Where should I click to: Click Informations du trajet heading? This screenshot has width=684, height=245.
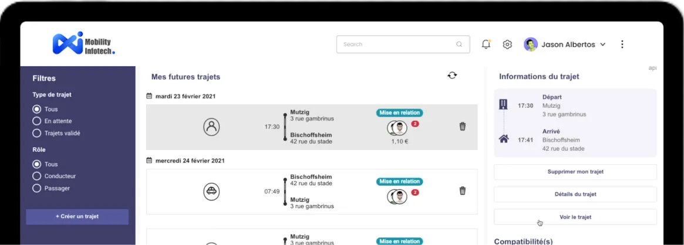click(x=539, y=77)
